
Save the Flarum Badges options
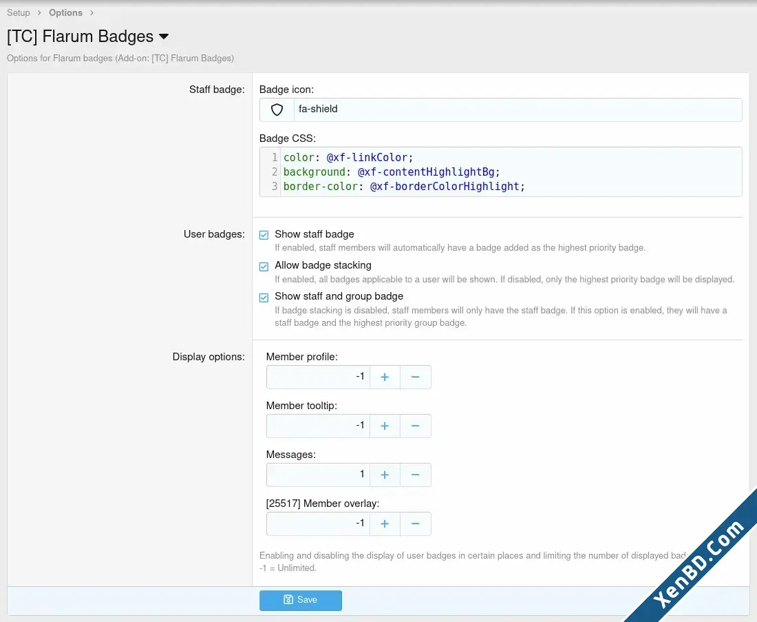click(x=300, y=600)
